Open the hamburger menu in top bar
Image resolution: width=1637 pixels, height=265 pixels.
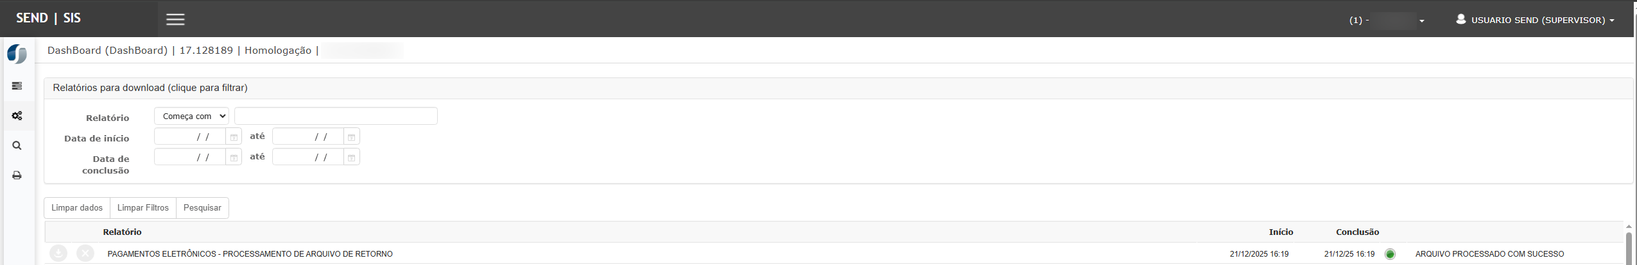click(x=175, y=19)
